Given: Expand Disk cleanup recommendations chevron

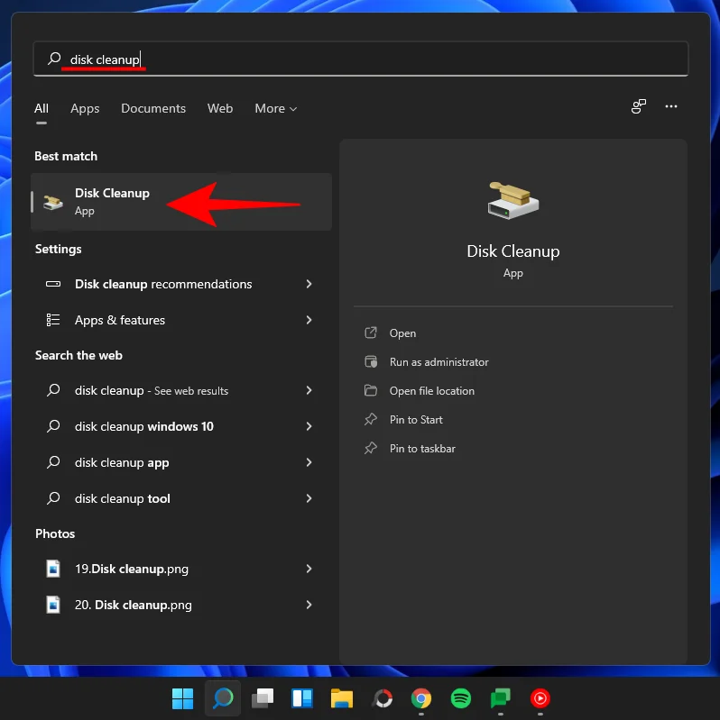Looking at the screenshot, I should pyautogui.click(x=309, y=284).
